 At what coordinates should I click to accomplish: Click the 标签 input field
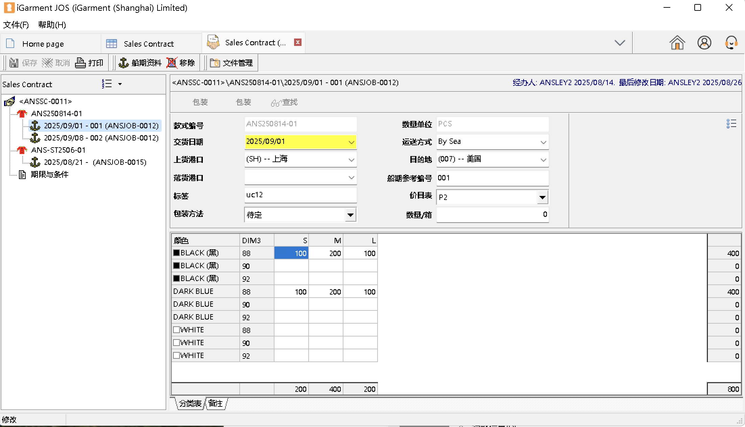300,195
